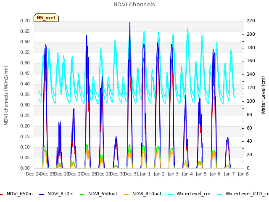The height and width of the screenshot is (202, 269).
Task: Click the 100 right axis tick label
Action: pos(251,101)
